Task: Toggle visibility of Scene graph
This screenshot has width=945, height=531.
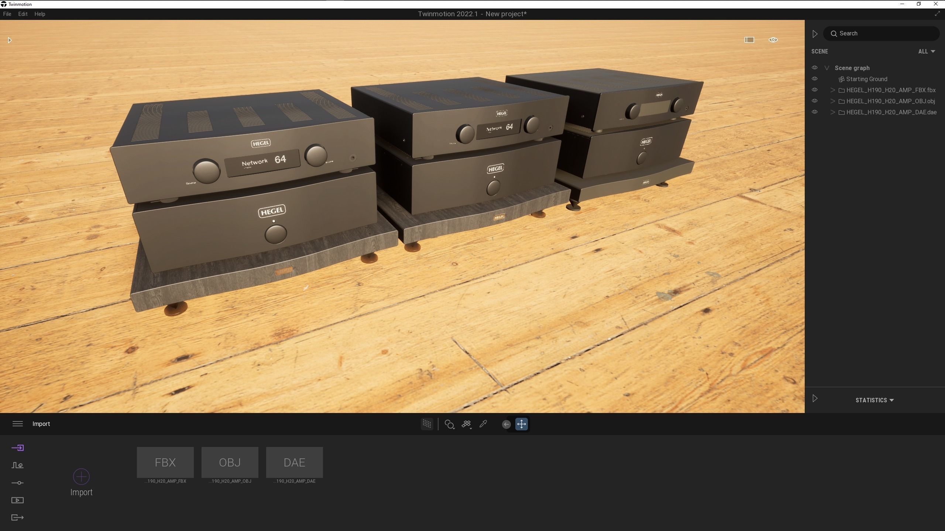Action: (x=814, y=68)
